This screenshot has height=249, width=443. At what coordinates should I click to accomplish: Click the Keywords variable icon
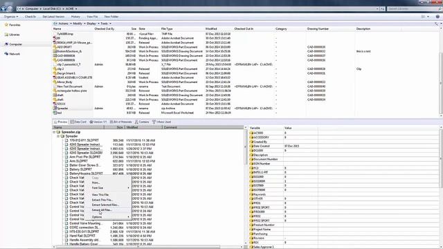tap(251, 194)
